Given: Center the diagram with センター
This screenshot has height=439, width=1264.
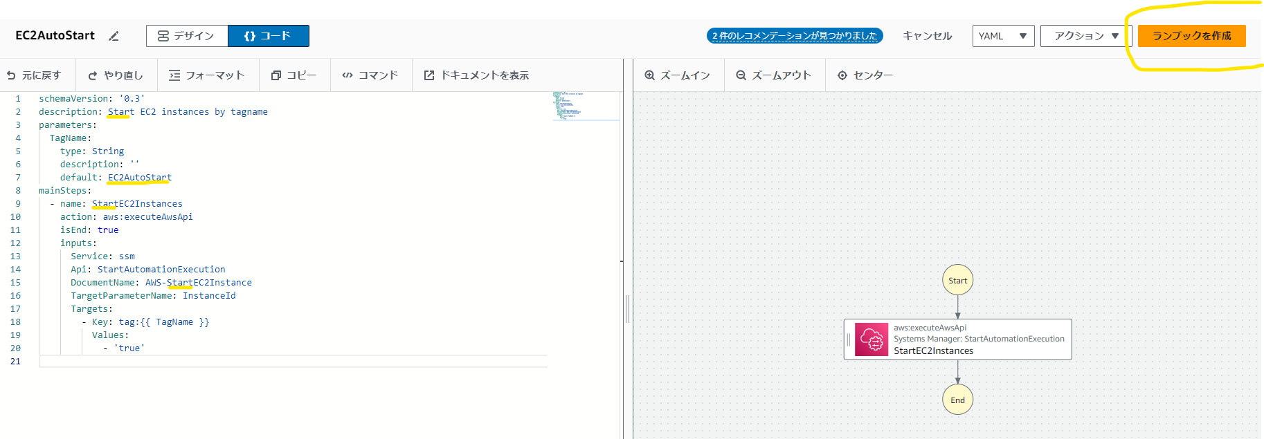Looking at the screenshot, I should 865,75.
